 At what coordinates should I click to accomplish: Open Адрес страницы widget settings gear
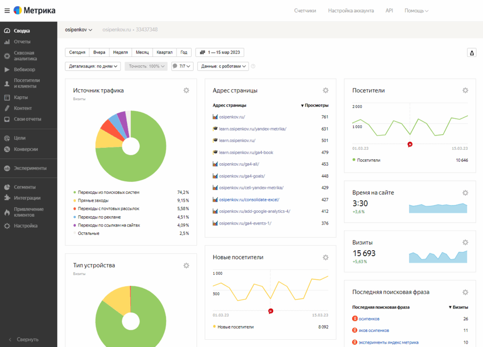point(325,90)
